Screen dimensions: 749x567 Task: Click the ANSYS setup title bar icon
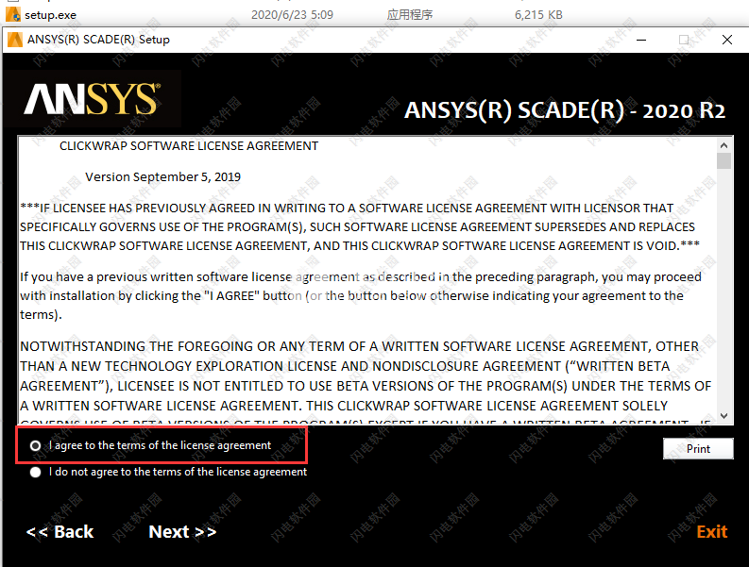[x=15, y=40]
